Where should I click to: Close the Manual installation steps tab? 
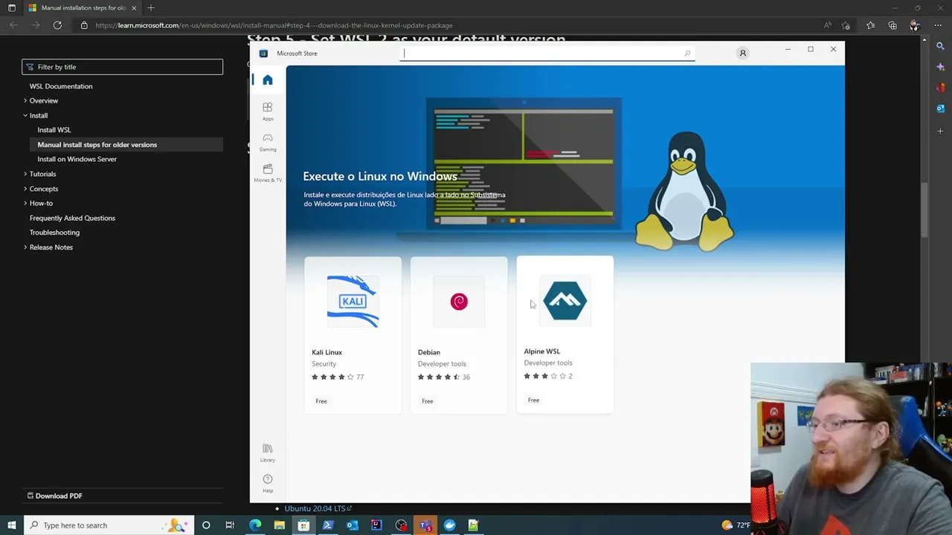pyautogui.click(x=134, y=7)
